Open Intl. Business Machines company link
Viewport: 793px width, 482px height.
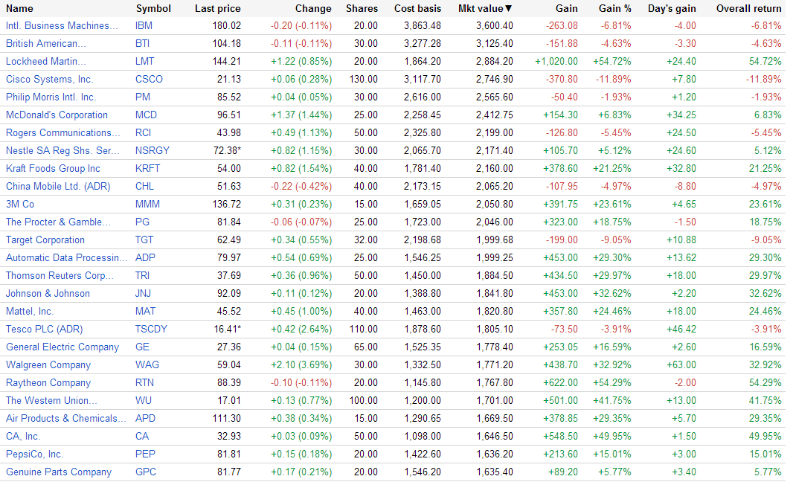tap(62, 26)
